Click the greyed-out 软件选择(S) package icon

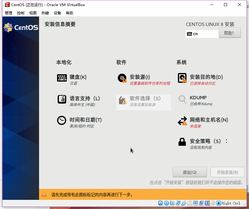(123, 100)
